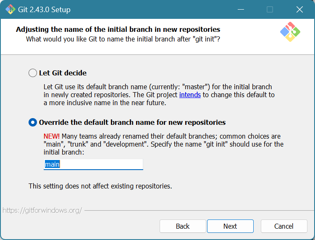
Task: Go to the previous page with Back
Action: (183, 226)
